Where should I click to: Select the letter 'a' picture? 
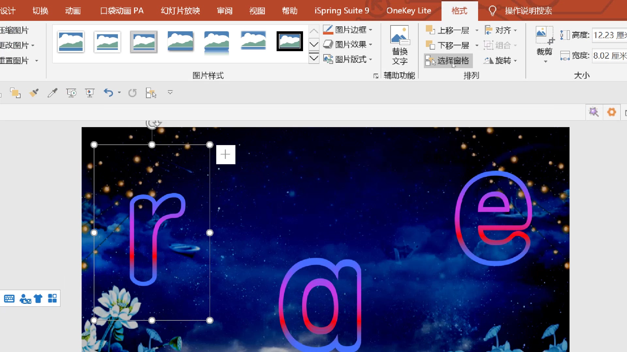pyautogui.click(x=320, y=305)
